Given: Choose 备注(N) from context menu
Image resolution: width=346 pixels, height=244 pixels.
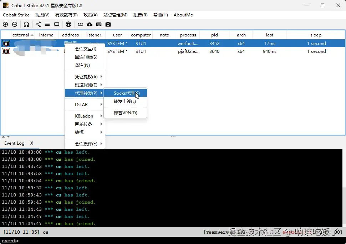Looking at the screenshot, I should [x=85, y=65].
